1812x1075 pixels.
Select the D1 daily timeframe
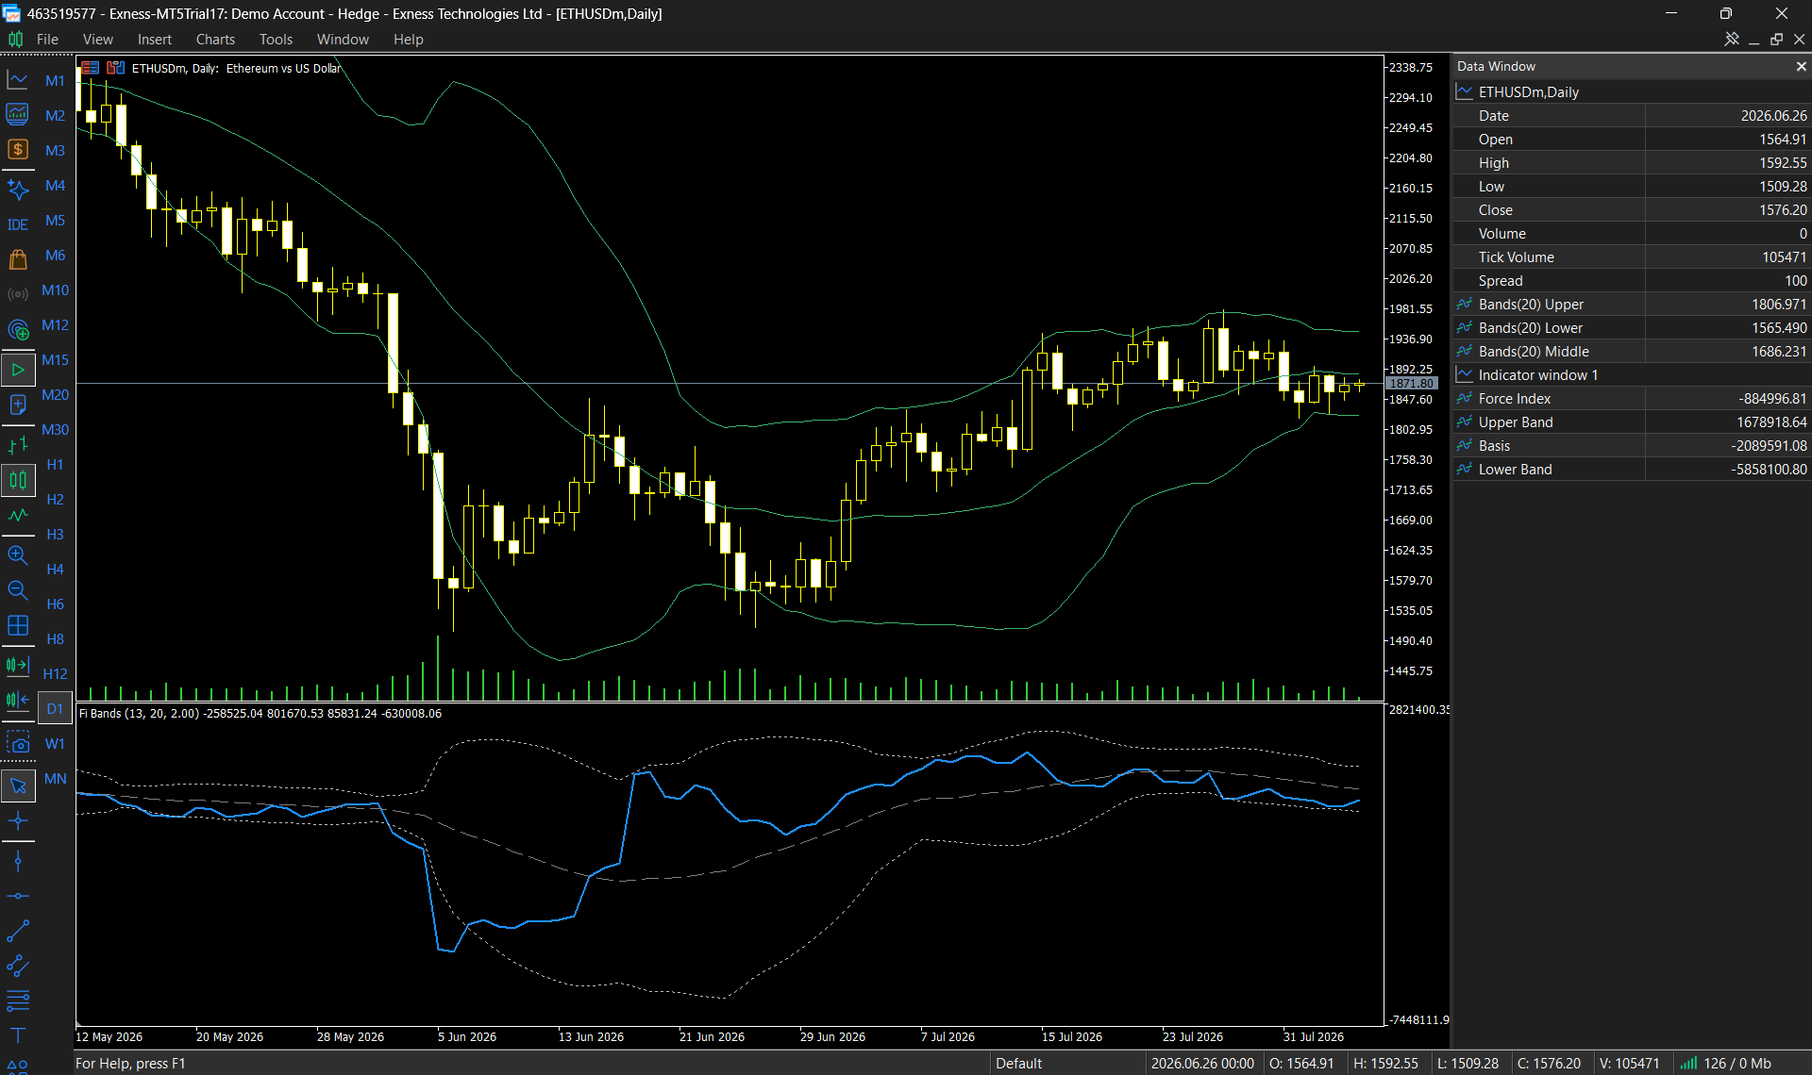(x=55, y=709)
